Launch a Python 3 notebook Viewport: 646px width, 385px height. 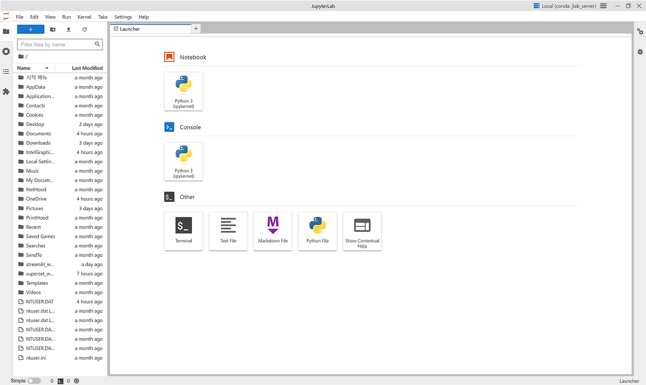click(184, 91)
